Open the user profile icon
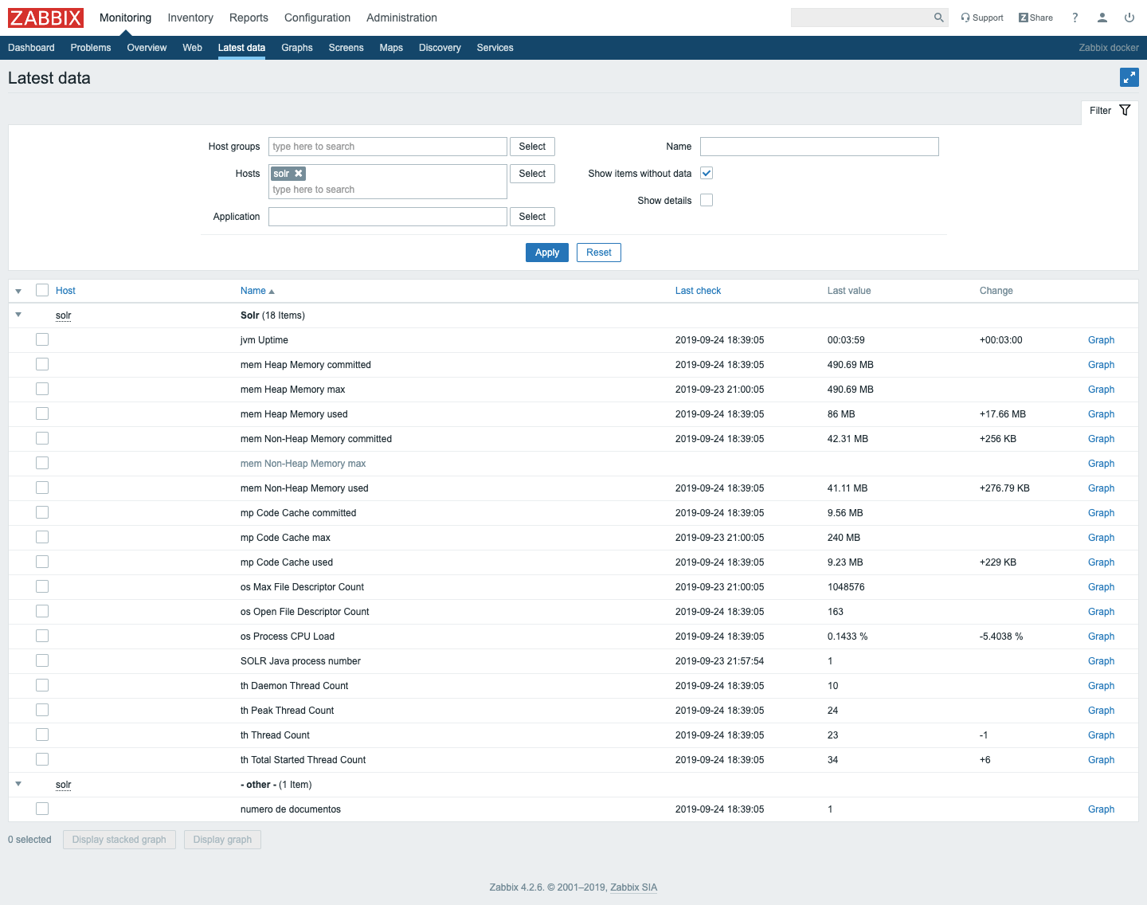The width and height of the screenshot is (1147, 905). (x=1102, y=18)
